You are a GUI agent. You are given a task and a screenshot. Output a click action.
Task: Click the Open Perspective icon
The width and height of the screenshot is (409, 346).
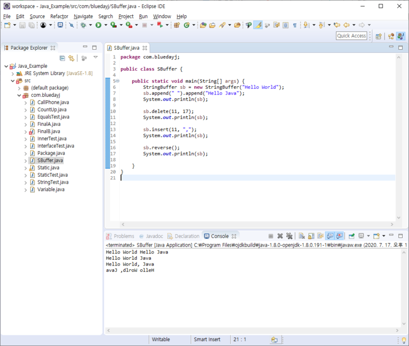(x=378, y=37)
